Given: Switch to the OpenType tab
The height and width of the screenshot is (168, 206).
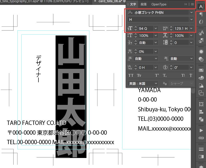Looking at the screenshot, I should tap(159, 4).
